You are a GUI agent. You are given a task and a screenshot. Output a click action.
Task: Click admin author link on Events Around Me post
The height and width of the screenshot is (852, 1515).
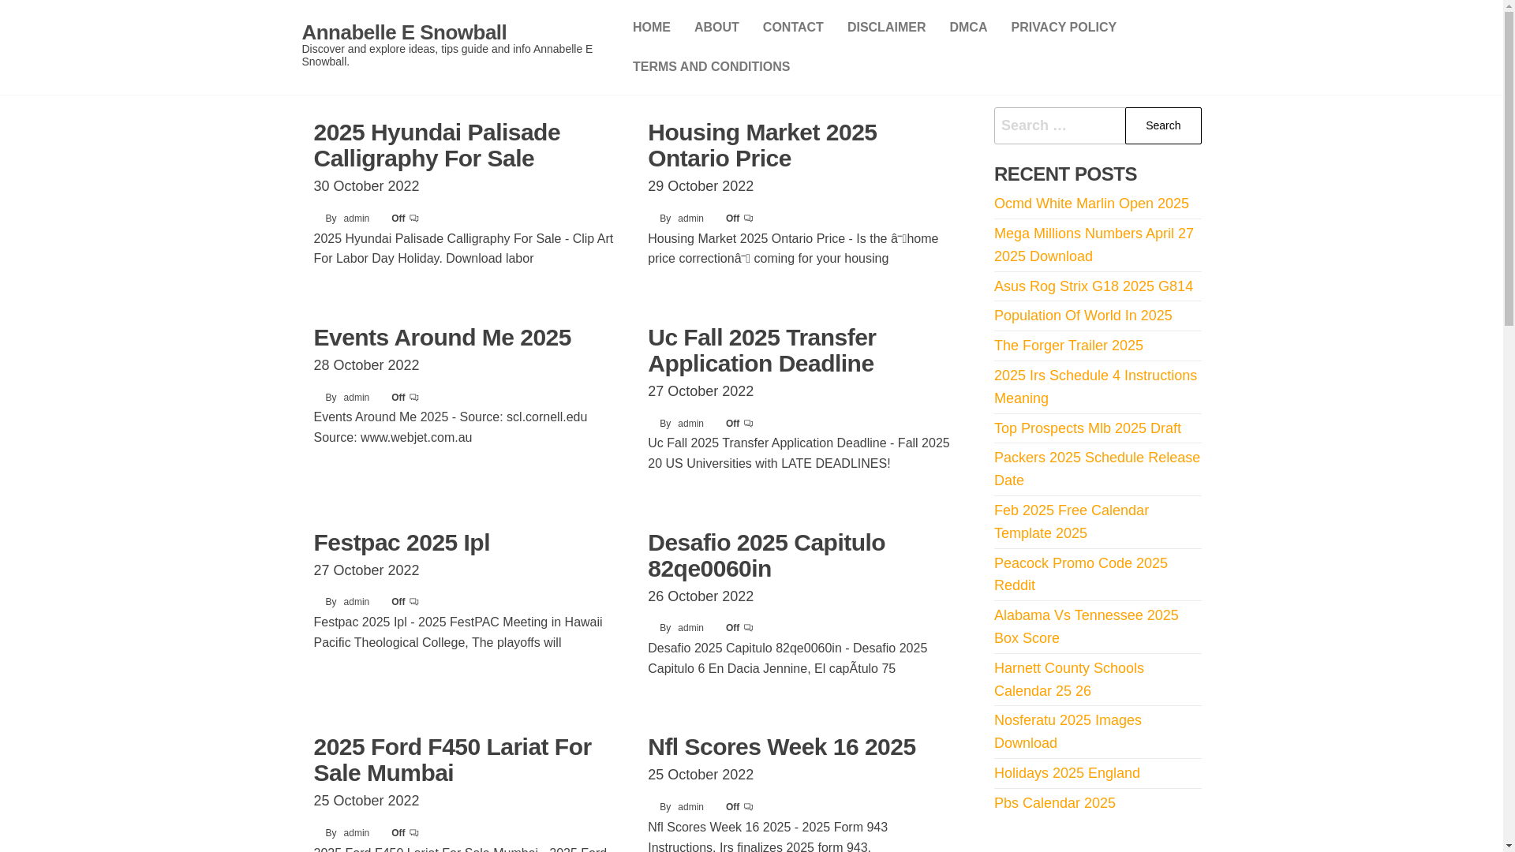pos(357,398)
